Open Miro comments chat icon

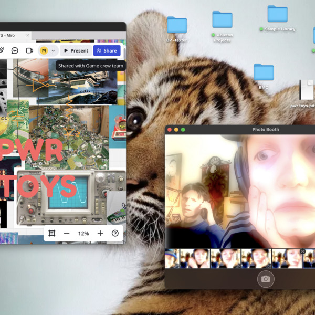click(x=15, y=50)
